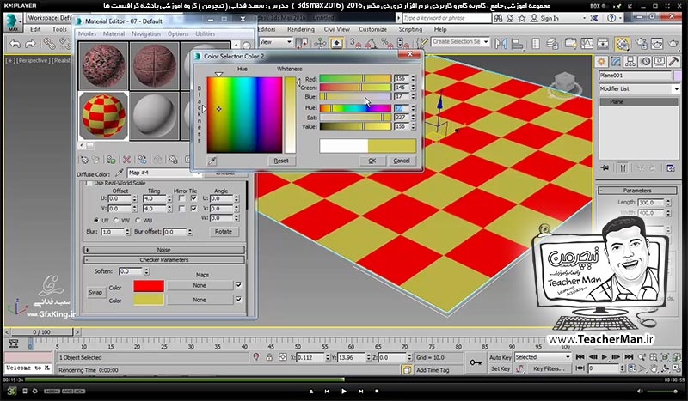Open the Motion panel tab icon
The image size is (688, 401).
pyautogui.click(x=645, y=61)
